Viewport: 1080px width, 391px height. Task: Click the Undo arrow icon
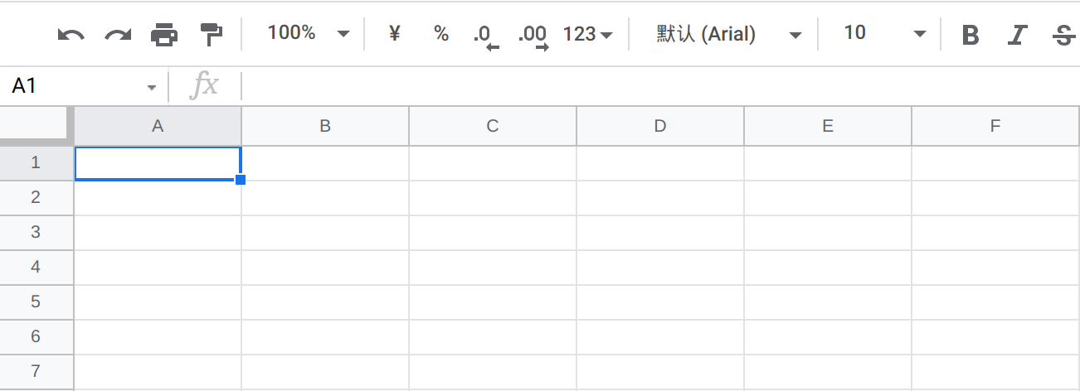tap(71, 35)
